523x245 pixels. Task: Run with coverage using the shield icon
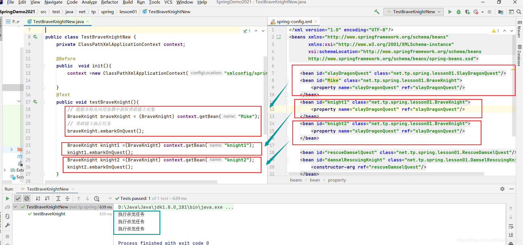click(467, 12)
